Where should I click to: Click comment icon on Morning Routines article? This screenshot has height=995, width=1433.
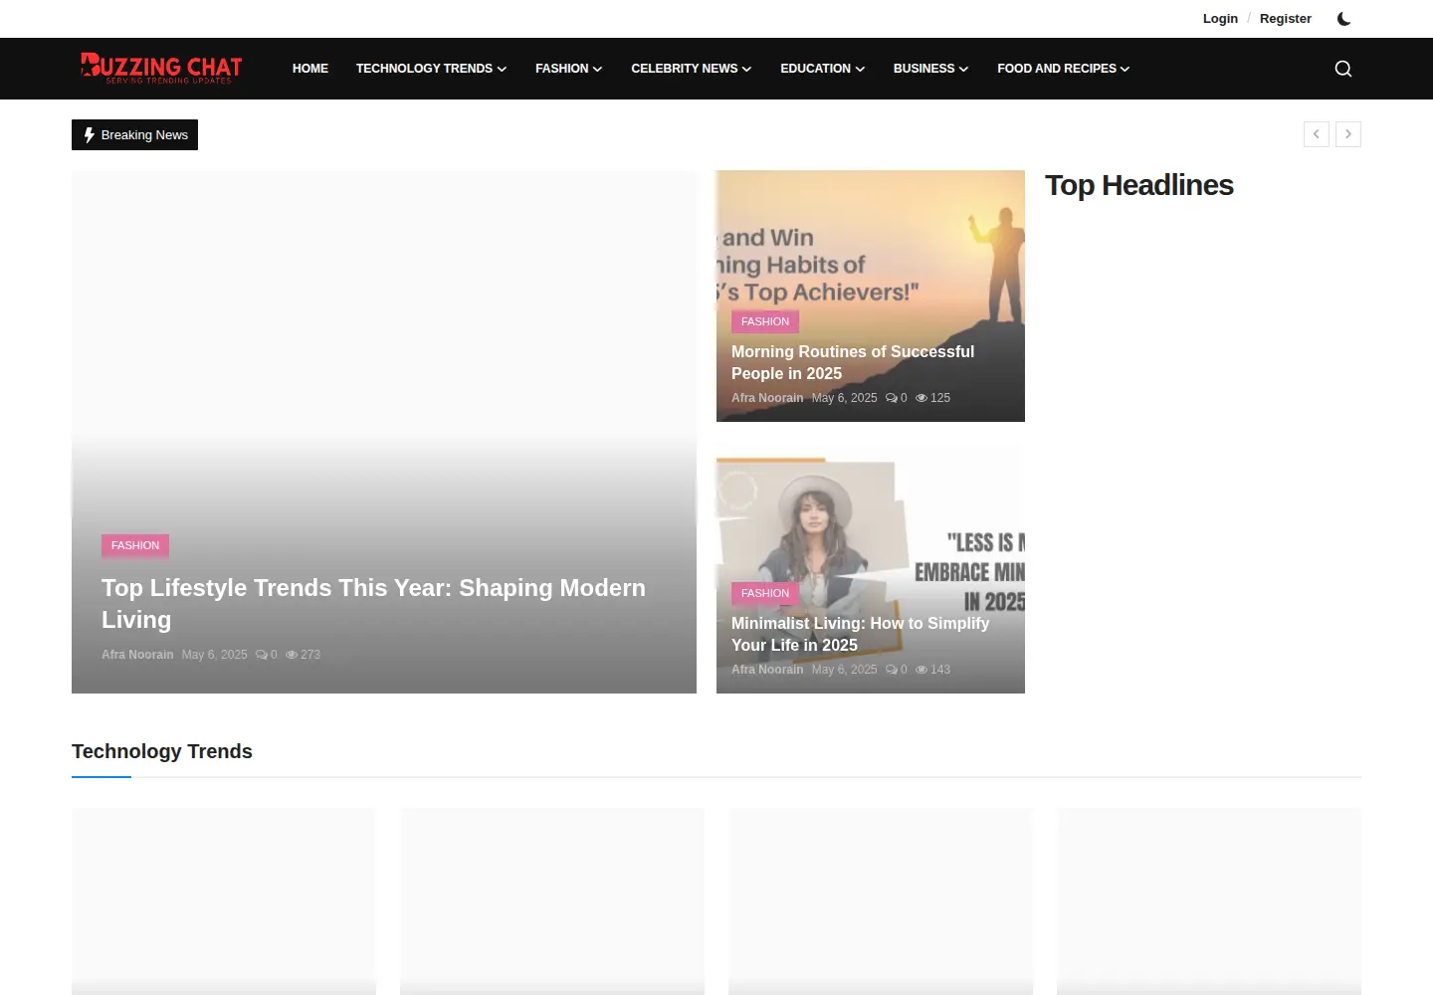(x=892, y=398)
